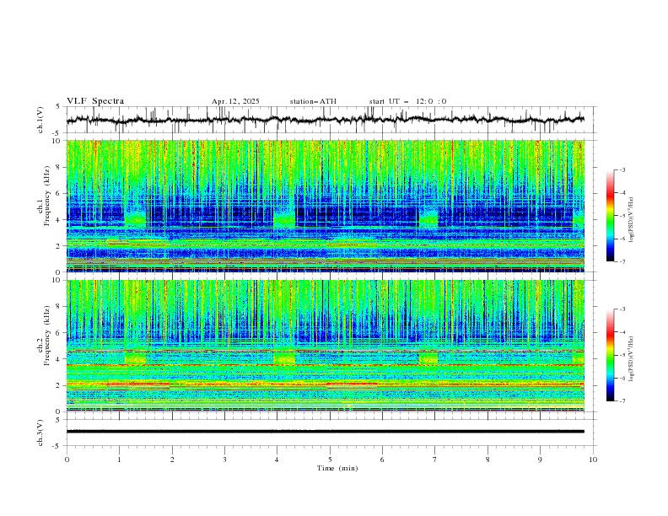This screenshot has width=668, height=516.
Task: Click the "-3" tick on upper colorbar
Action: 622,169
